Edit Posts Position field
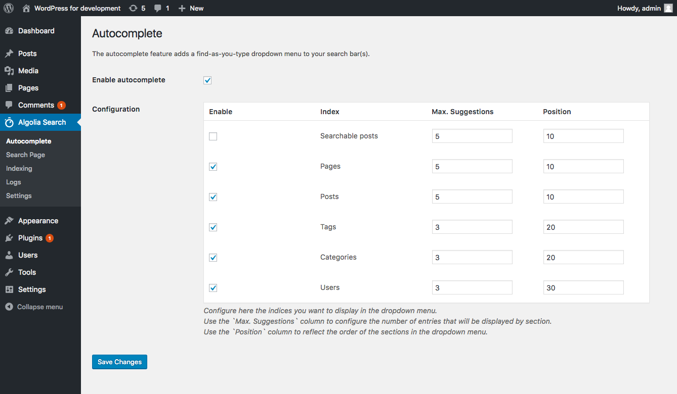Image resolution: width=677 pixels, height=394 pixels. pyautogui.click(x=583, y=196)
